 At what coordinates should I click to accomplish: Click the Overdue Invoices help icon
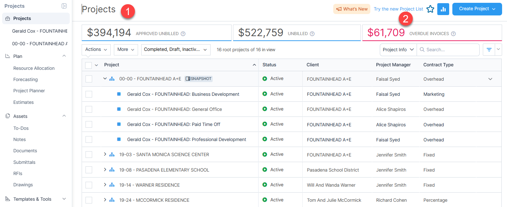pos(453,34)
